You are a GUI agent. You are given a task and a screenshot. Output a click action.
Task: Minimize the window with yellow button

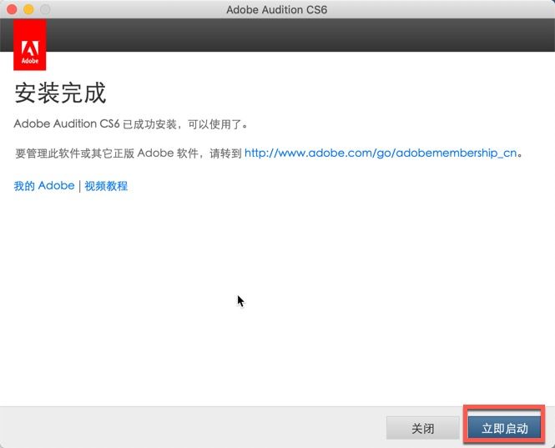tap(28, 9)
